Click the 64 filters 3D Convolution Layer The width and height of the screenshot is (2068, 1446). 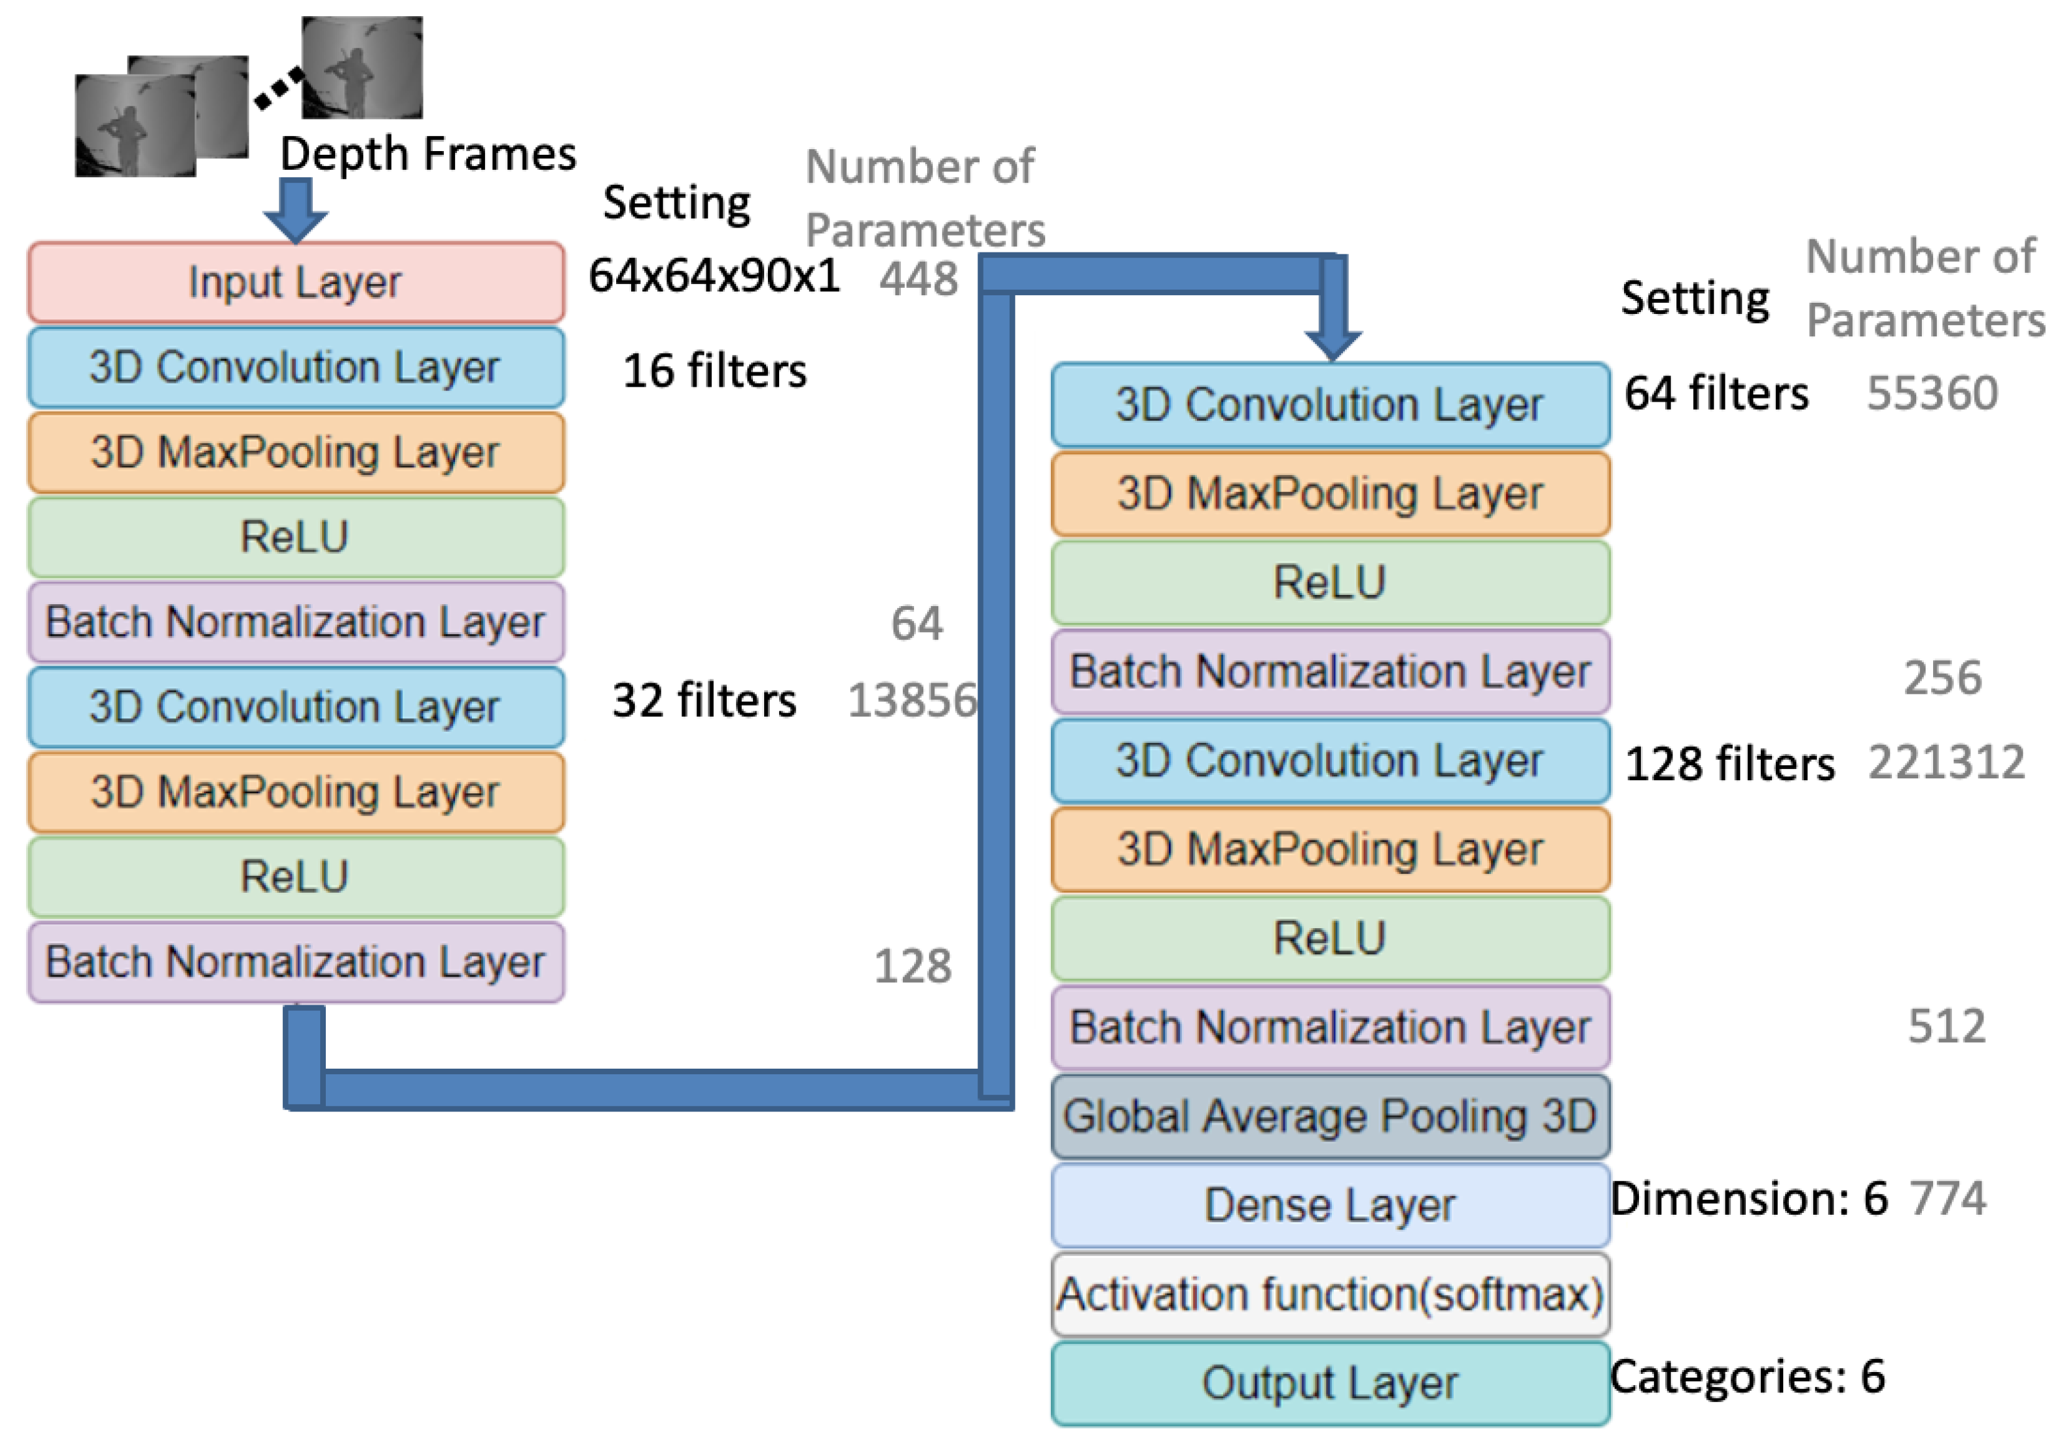click(x=1331, y=404)
